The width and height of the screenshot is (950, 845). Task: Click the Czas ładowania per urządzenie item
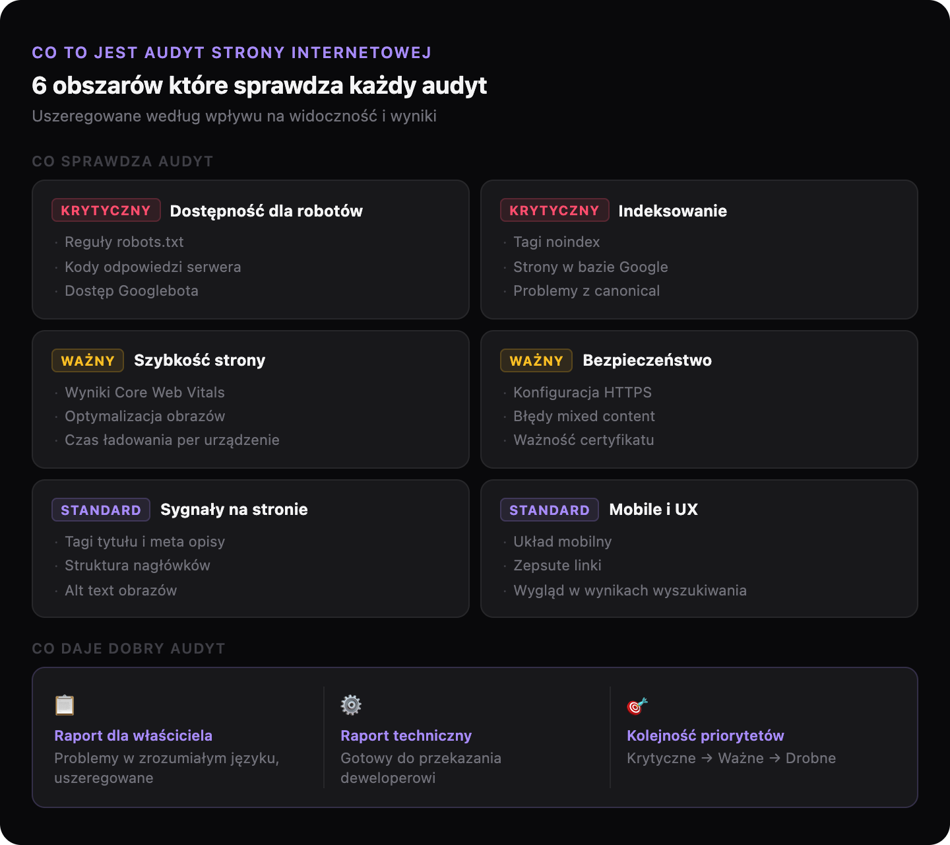172,440
